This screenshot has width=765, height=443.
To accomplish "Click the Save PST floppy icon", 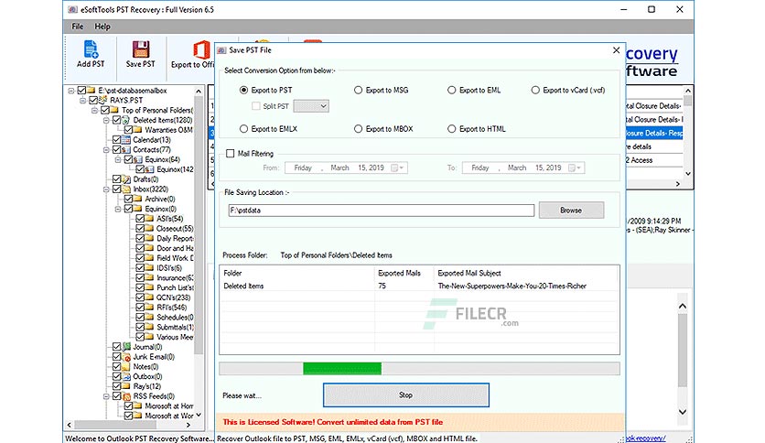I will tap(141, 49).
